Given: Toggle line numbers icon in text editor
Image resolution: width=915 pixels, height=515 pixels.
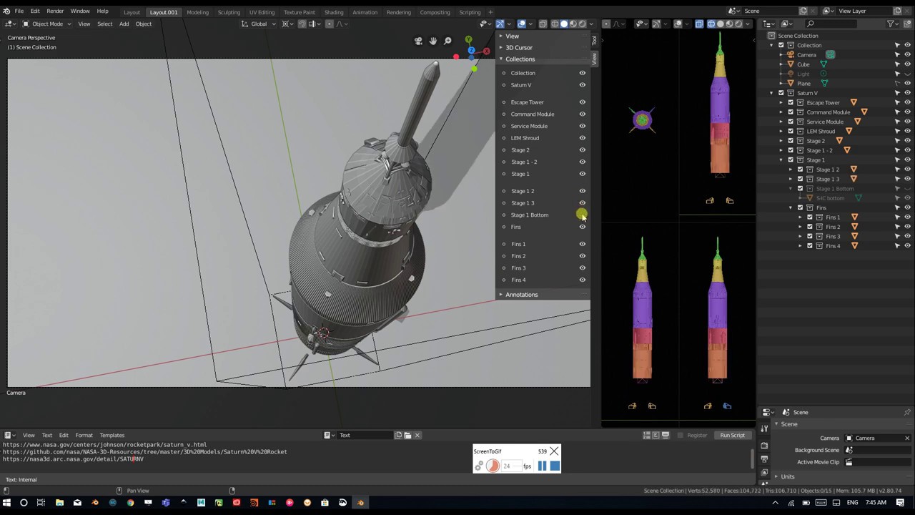Looking at the screenshot, I should (x=647, y=435).
